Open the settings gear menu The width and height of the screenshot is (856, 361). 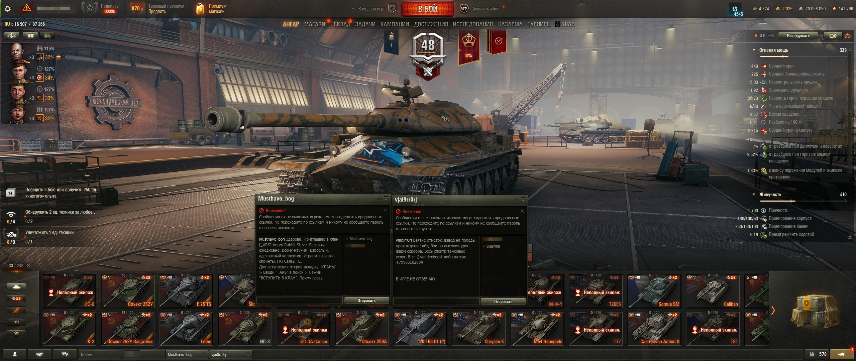pos(8,9)
